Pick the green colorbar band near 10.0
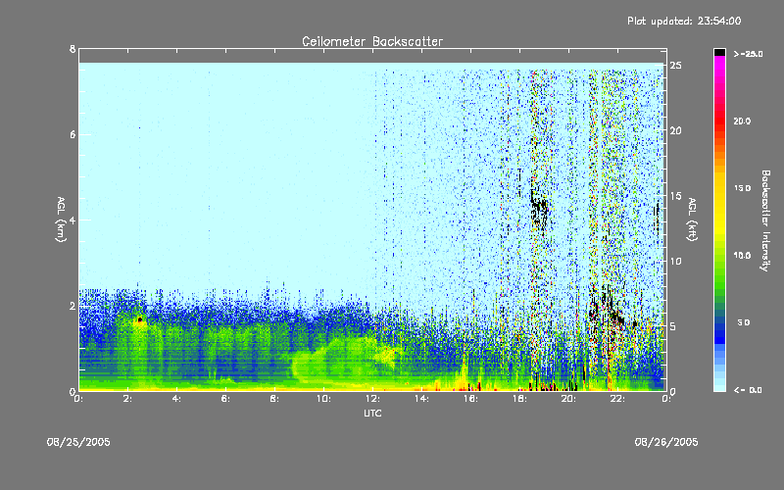Image resolution: width=784 pixels, height=490 pixels. [x=719, y=260]
